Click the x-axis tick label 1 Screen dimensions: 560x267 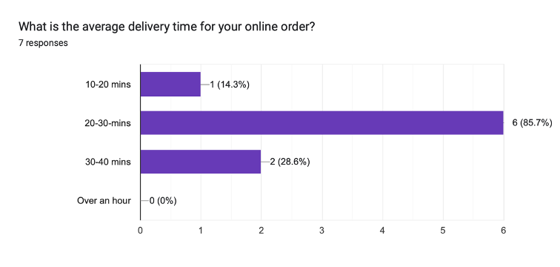[x=201, y=231]
